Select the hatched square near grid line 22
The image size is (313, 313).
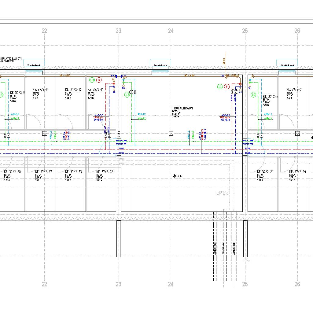[45, 133]
